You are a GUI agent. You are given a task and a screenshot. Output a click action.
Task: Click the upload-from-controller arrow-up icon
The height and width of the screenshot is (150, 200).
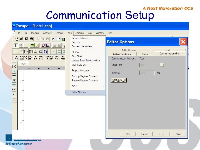click(x=59, y=39)
